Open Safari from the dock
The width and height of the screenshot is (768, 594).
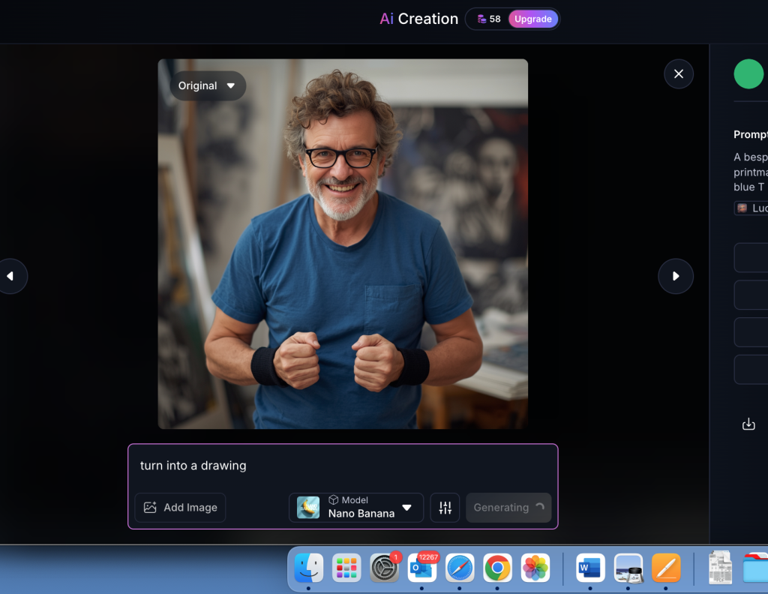tap(460, 568)
